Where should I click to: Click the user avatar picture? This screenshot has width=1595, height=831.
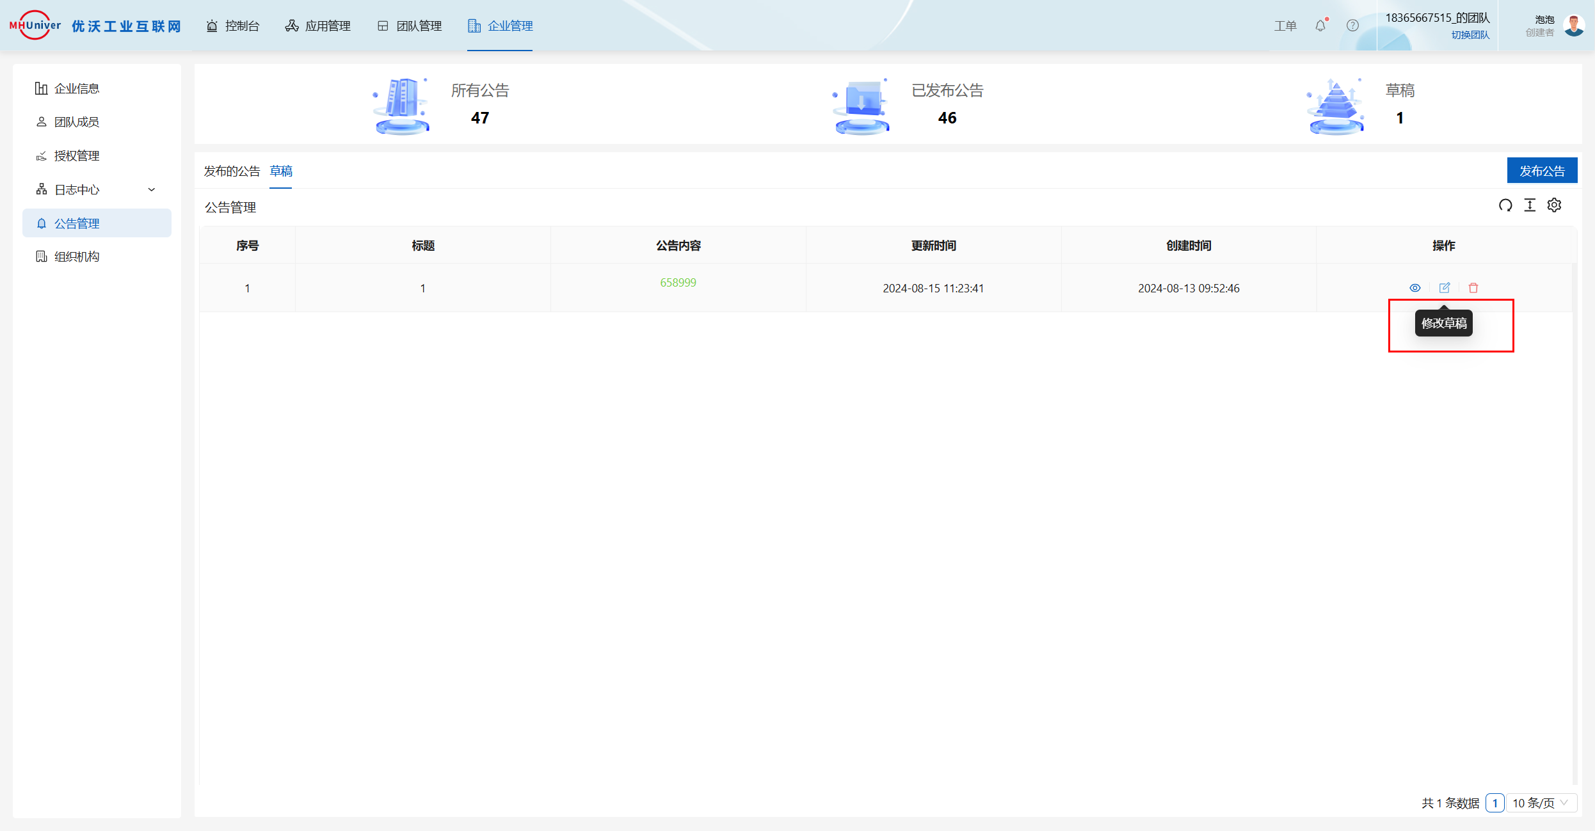pos(1574,26)
